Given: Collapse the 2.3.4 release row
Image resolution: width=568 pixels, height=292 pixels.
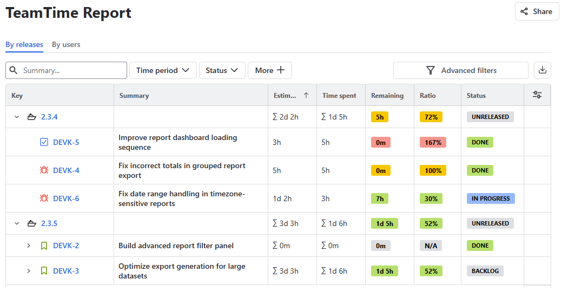Looking at the screenshot, I should pos(17,117).
